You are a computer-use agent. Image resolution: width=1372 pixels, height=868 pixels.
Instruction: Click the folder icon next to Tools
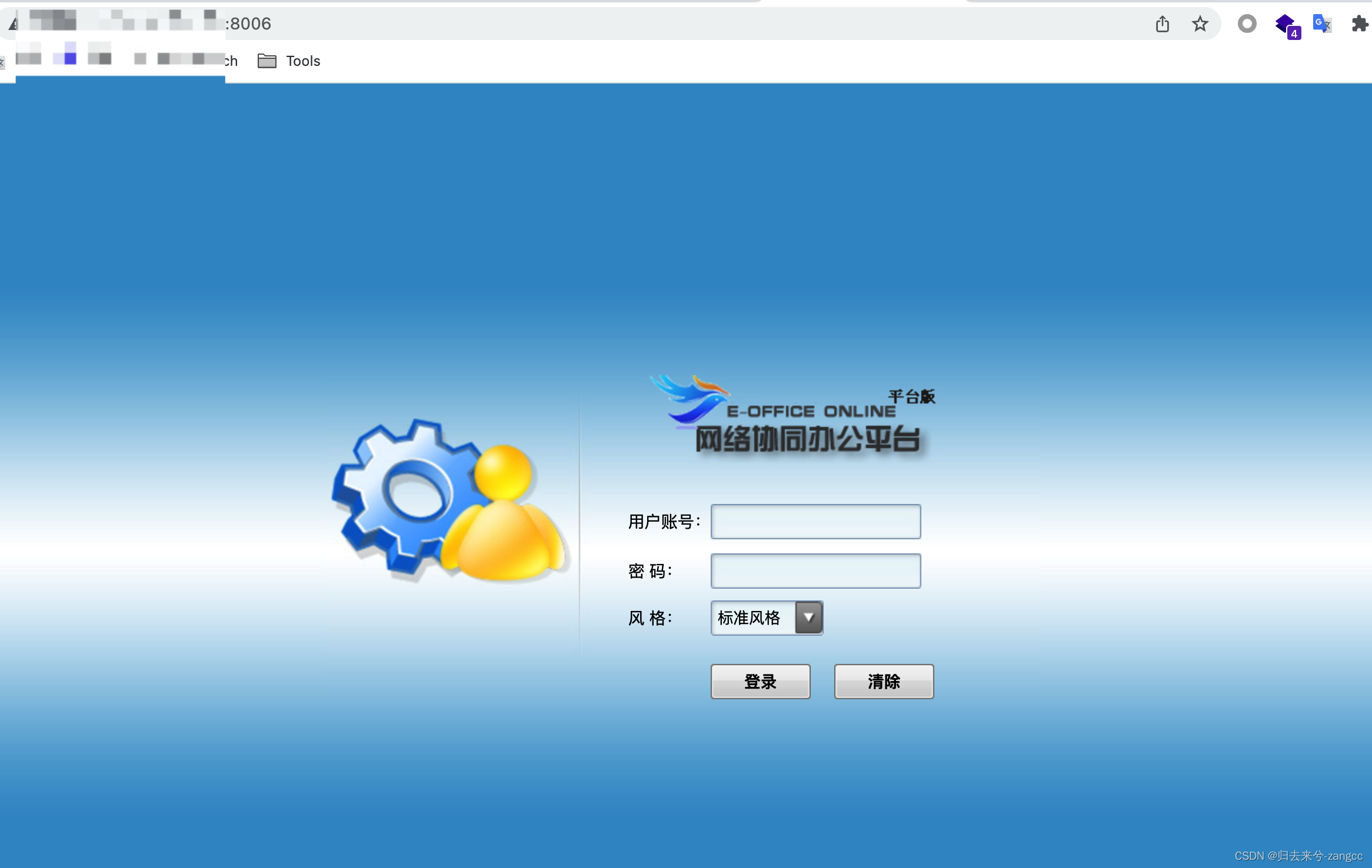point(267,61)
